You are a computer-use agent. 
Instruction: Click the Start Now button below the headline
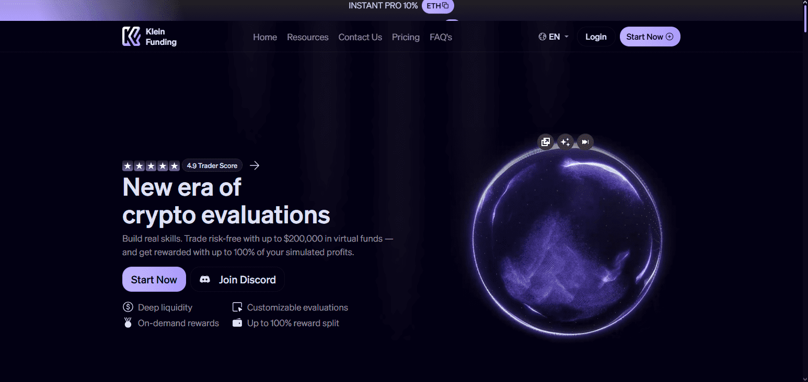154,279
